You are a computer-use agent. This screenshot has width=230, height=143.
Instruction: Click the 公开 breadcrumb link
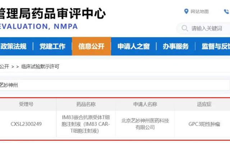4,66
